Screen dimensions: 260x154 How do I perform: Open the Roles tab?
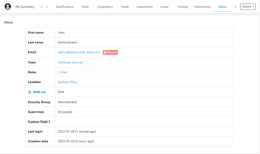[85, 7]
